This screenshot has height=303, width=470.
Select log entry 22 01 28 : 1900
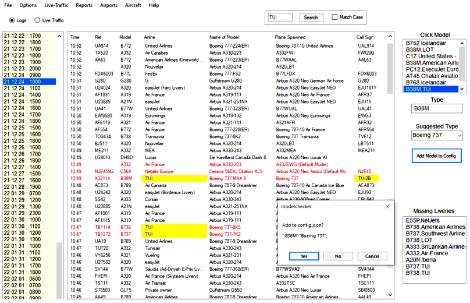(x=29, y=187)
